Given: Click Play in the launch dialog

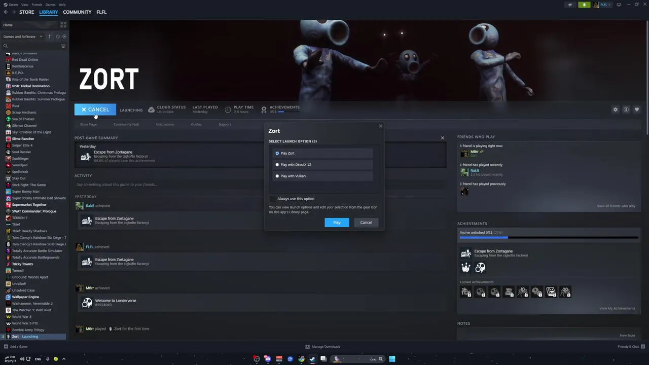Looking at the screenshot, I should coord(337,223).
